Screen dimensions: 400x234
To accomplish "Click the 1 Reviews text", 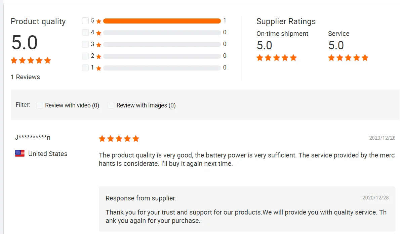I will pos(25,77).
